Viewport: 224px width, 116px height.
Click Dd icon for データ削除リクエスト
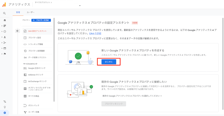[25, 58]
